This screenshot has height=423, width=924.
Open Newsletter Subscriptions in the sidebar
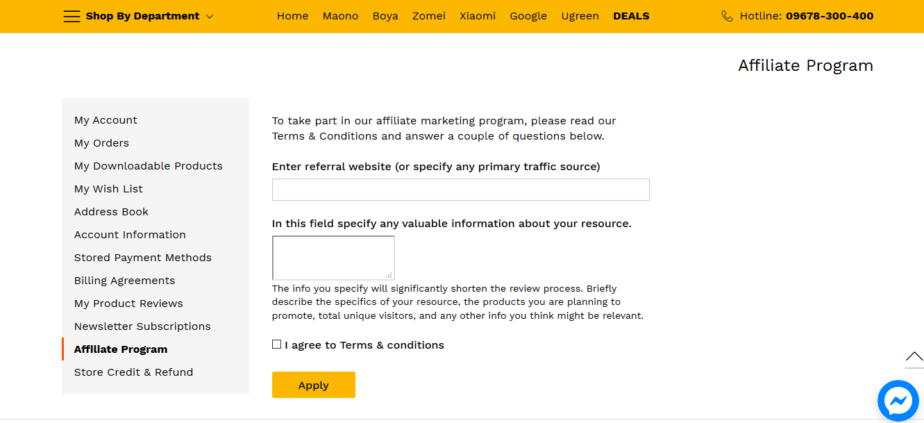[142, 326]
